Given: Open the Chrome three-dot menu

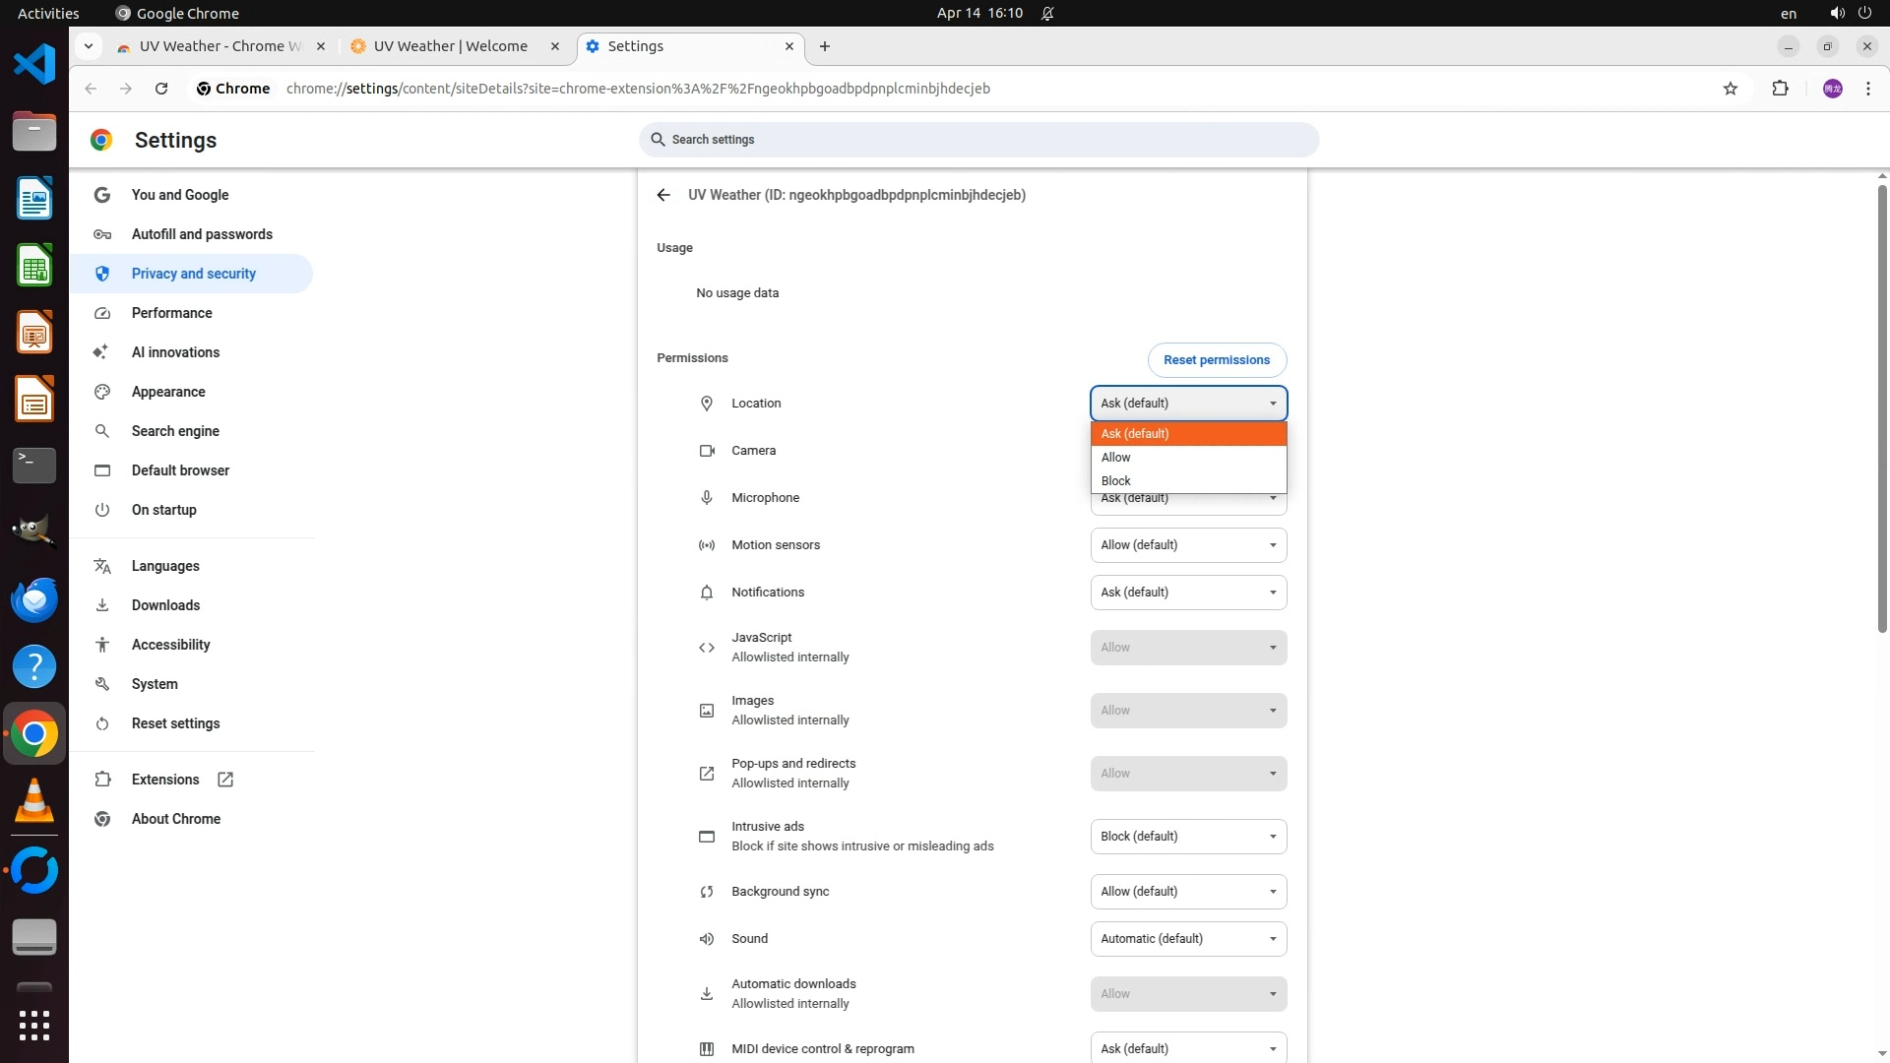Looking at the screenshot, I should point(1867,89).
